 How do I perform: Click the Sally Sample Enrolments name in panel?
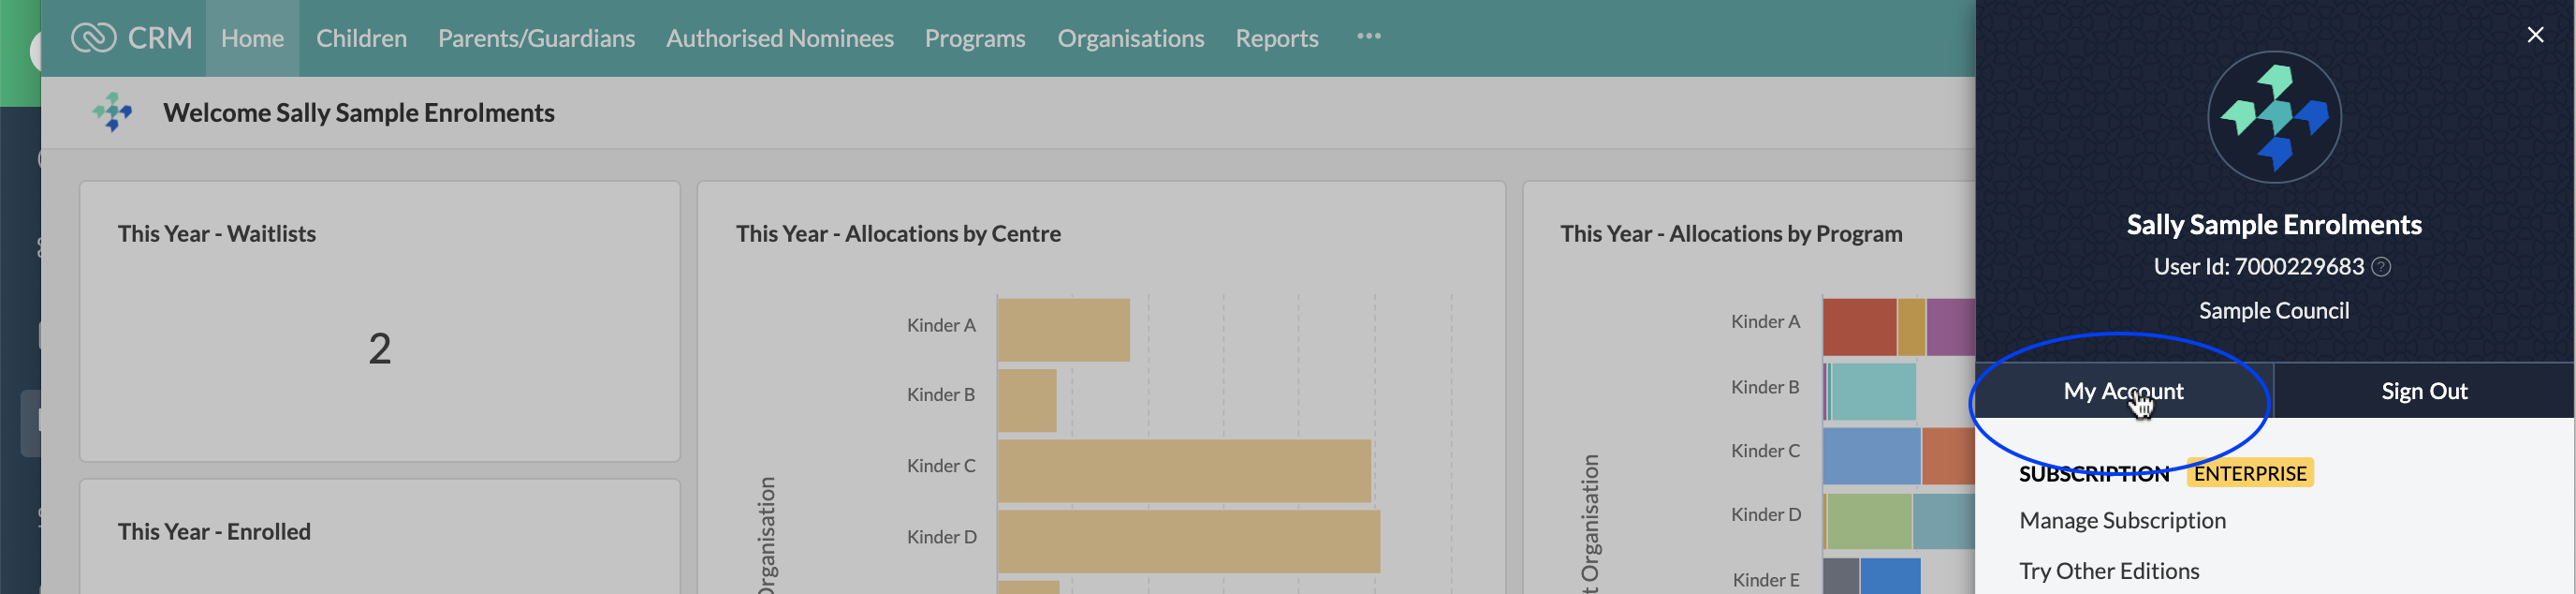2274,224
